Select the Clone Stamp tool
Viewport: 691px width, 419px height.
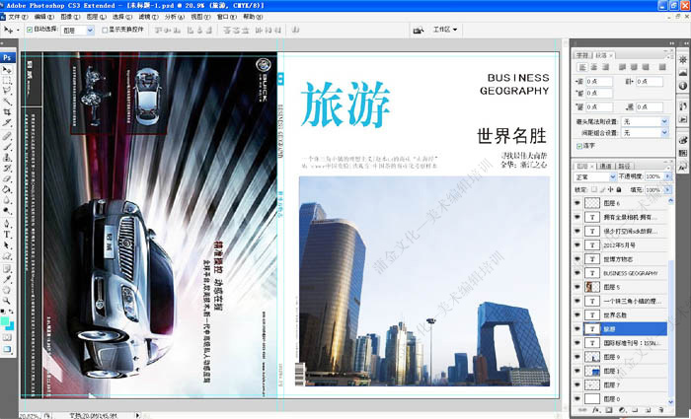click(7, 157)
